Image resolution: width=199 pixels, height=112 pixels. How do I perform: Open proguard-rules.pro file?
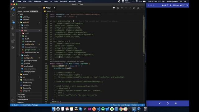tap(32, 53)
